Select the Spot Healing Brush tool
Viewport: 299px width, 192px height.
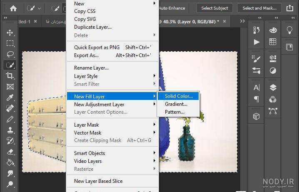[10, 108]
